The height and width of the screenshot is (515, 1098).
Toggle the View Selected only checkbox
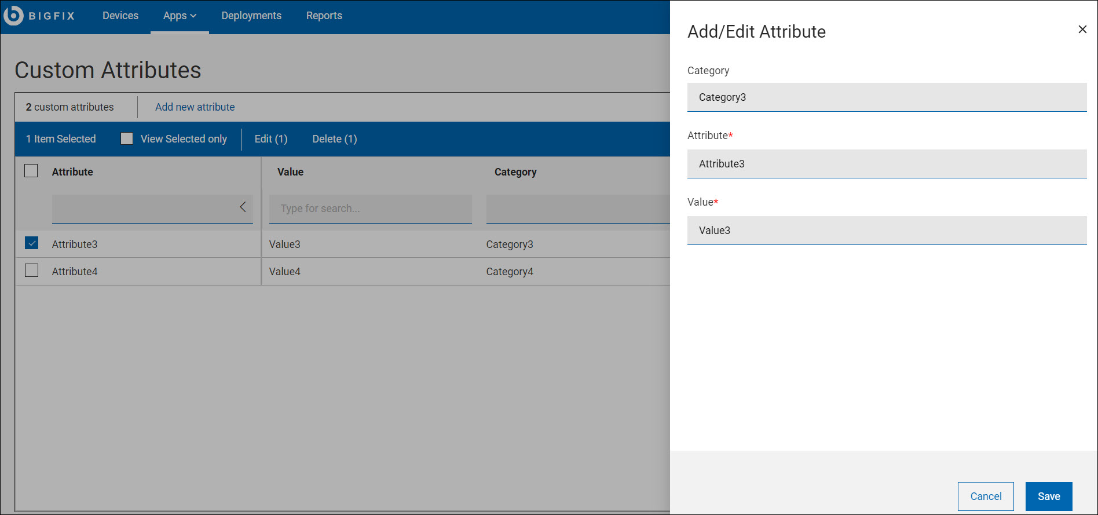(x=127, y=138)
